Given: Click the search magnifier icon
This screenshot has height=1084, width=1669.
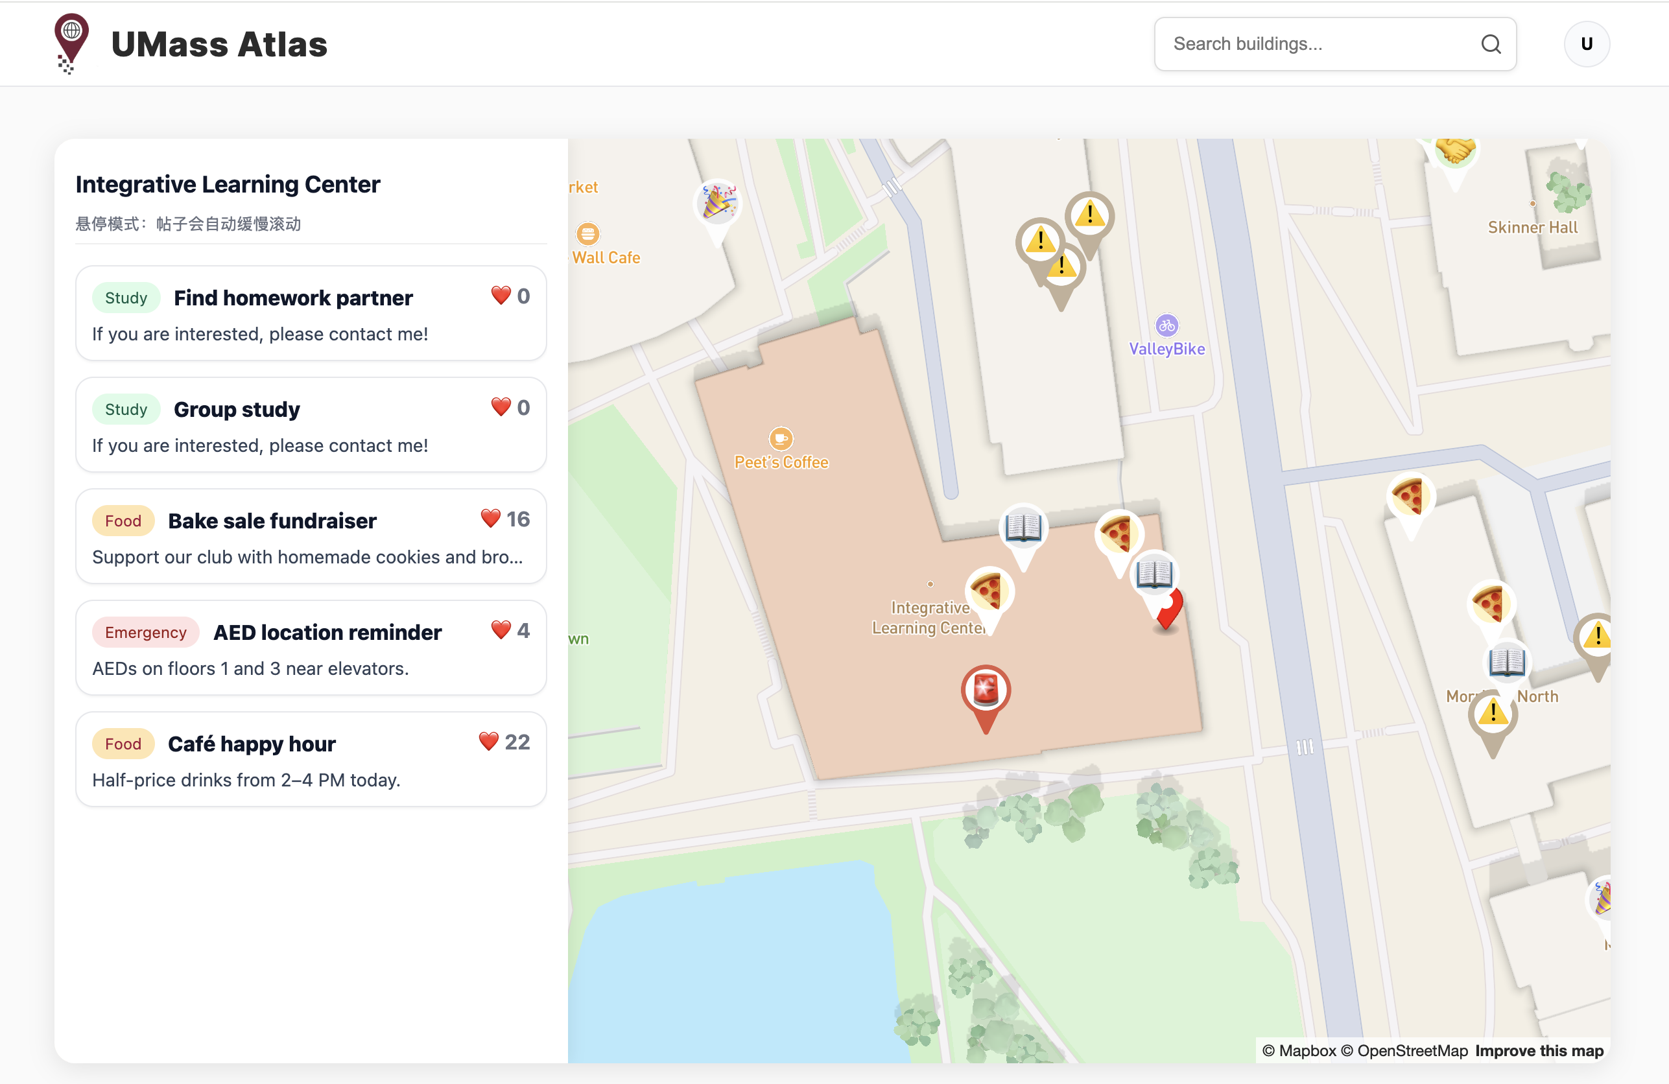Looking at the screenshot, I should pos(1491,44).
